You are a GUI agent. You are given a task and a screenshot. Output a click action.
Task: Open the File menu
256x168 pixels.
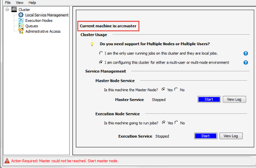click(8, 3)
